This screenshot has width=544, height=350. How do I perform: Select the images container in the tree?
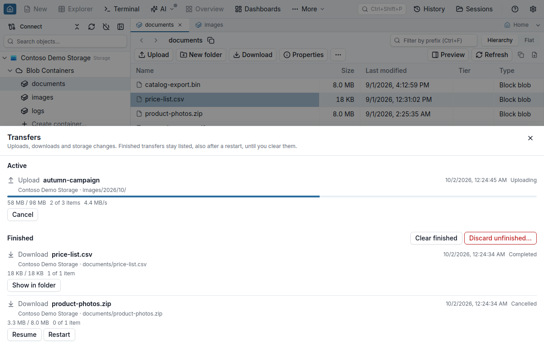coord(65,97)
